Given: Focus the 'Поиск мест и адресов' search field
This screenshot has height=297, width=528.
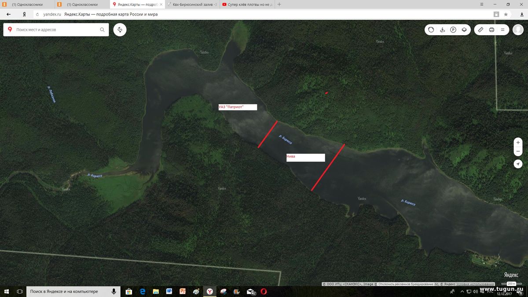Looking at the screenshot, I should pos(56,30).
